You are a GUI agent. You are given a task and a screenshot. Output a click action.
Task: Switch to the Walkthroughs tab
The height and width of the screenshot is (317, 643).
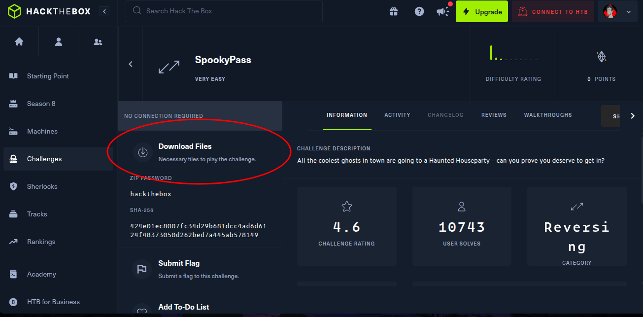click(548, 115)
